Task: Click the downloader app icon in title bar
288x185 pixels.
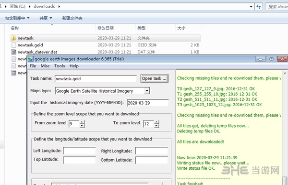Action: click(31, 59)
